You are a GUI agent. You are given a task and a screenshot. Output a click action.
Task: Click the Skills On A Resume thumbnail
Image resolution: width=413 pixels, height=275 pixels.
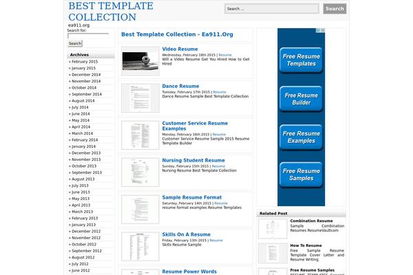point(140,247)
